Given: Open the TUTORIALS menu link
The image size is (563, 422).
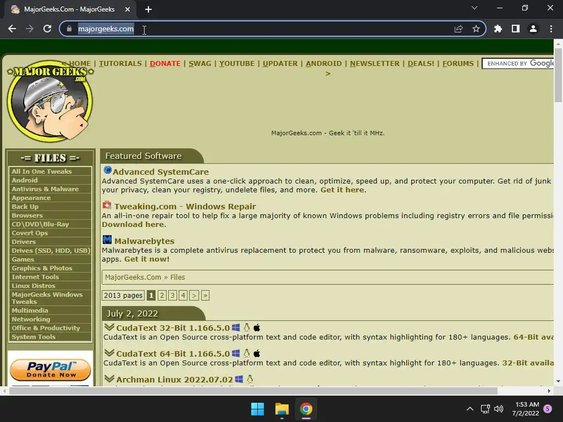Looking at the screenshot, I should [120, 64].
